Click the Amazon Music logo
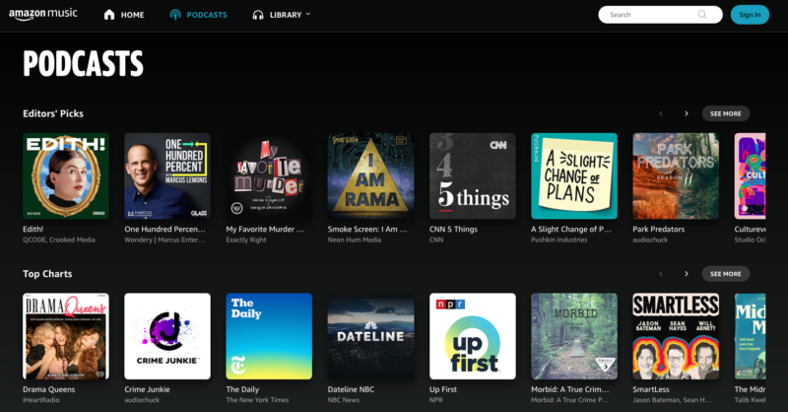This screenshot has width=788, height=412. tap(43, 14)
